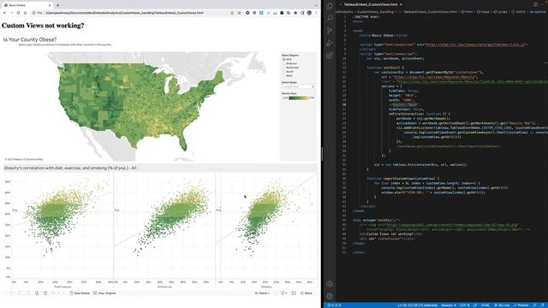Open VS Code Extensions panel
The height and width of the screenshot is (308, 548).
[x=330, y=56]
